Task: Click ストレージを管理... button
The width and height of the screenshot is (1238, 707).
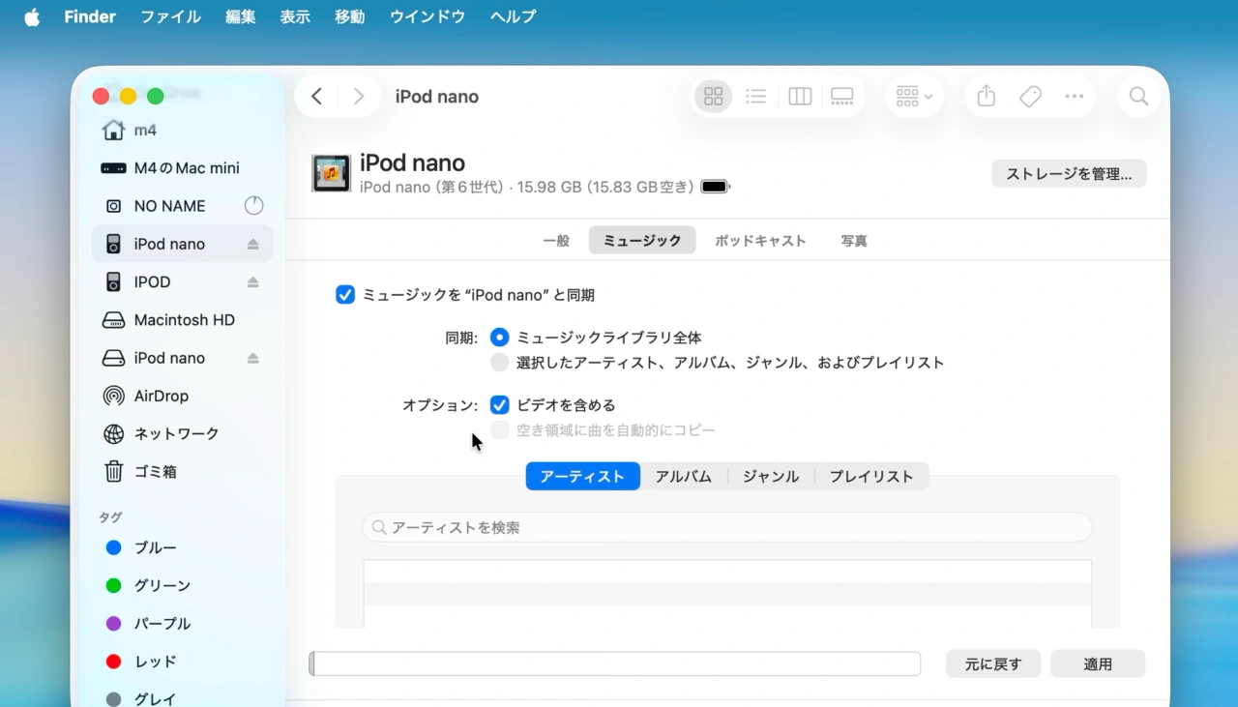Action: point(1069,174)
